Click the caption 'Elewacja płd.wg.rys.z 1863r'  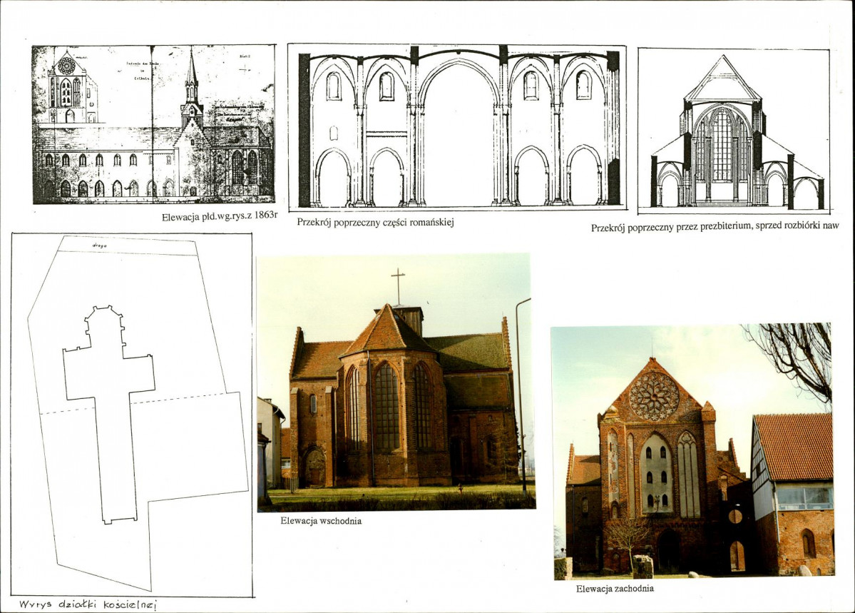tap(220, 216)
